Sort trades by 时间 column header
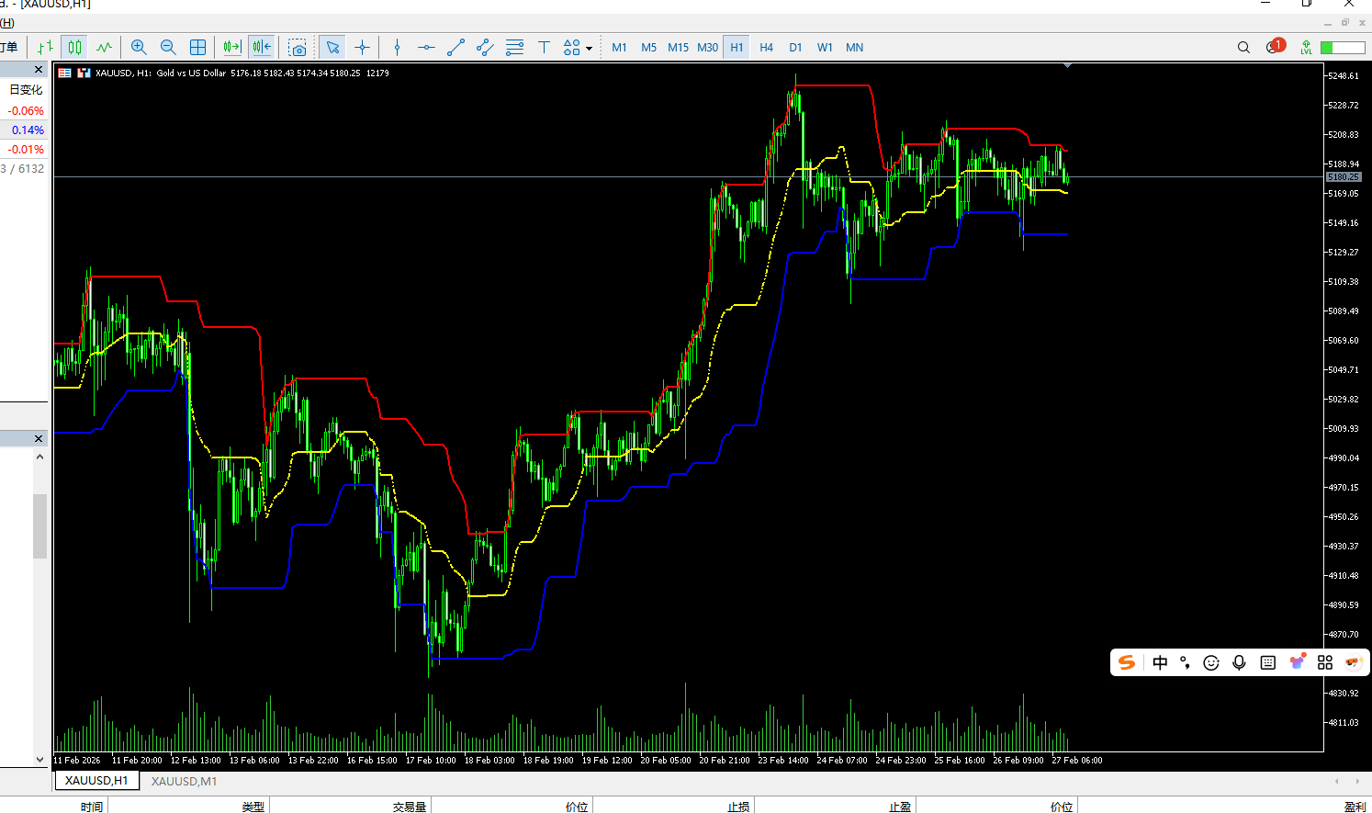This screenshot has width=1372, height=813. pyautogui.click(x=92, y=807)
